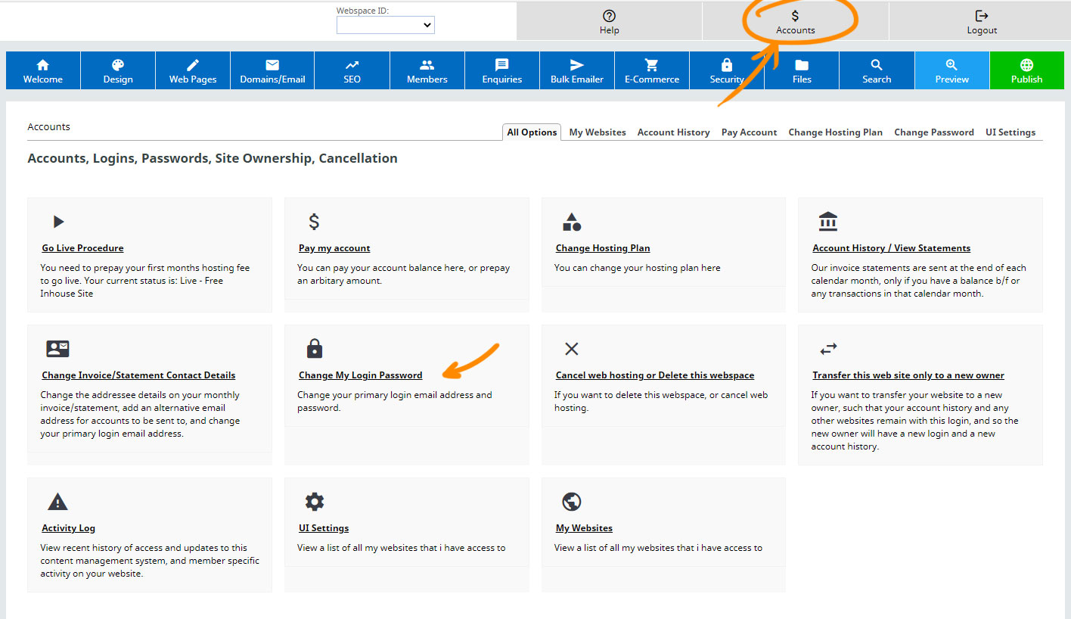Screen dimensions: 1071x619
Task: Click the Files folder toolbar item
Action: pos(802,70)
